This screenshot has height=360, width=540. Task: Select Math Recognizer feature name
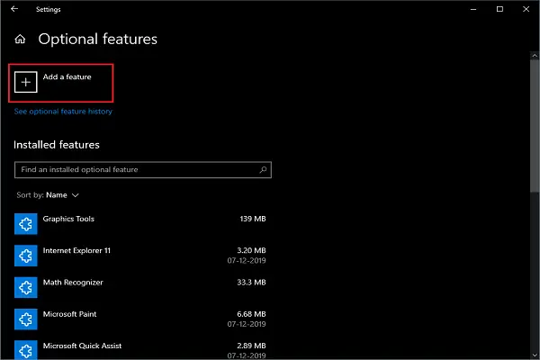tap(73, 283)
